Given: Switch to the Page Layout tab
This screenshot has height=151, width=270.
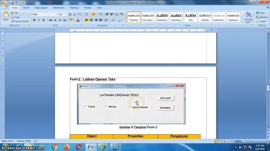Looking at the screenshot, I should click(41, 8).
